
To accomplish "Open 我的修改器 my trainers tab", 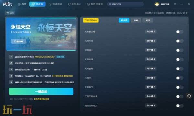I will click(95, 4).
